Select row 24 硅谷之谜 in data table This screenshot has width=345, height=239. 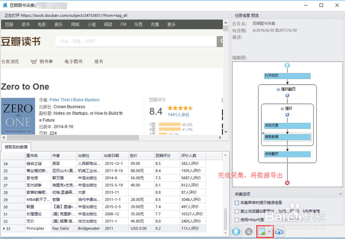coord(103,164)
